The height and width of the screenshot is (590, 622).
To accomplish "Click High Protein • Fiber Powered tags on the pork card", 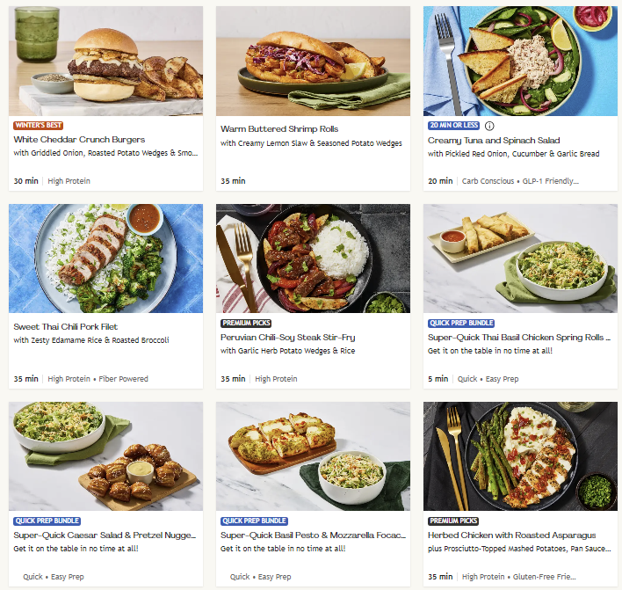I will pos(98,379).
